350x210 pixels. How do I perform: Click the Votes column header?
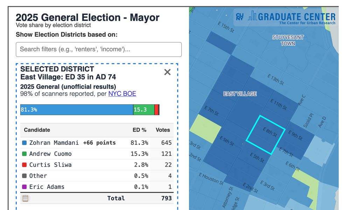tap(163, 130)
